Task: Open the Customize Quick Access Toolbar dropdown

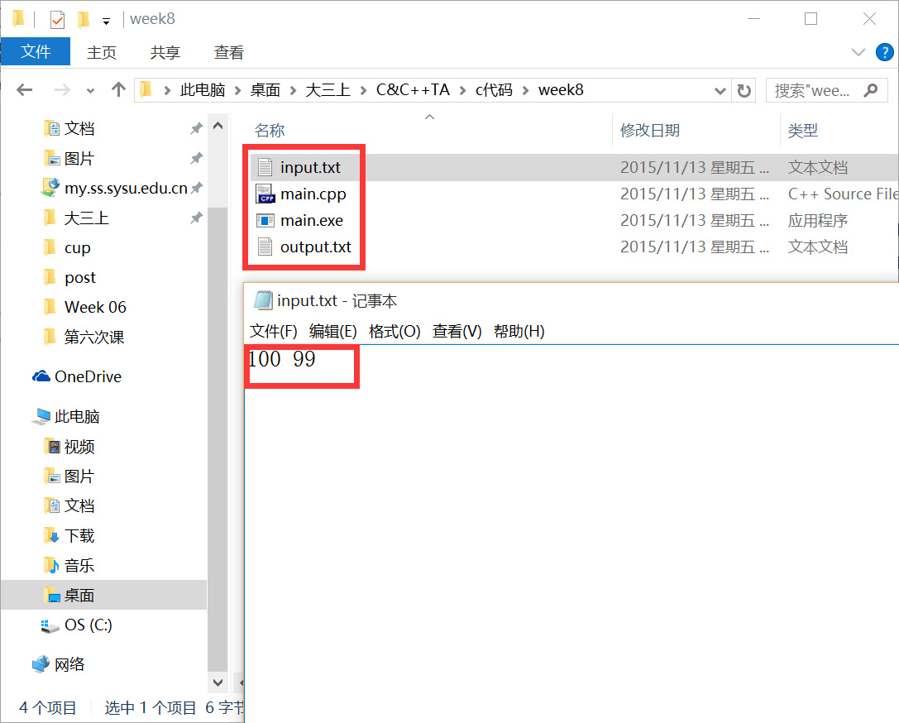Action: coord(106,22)
